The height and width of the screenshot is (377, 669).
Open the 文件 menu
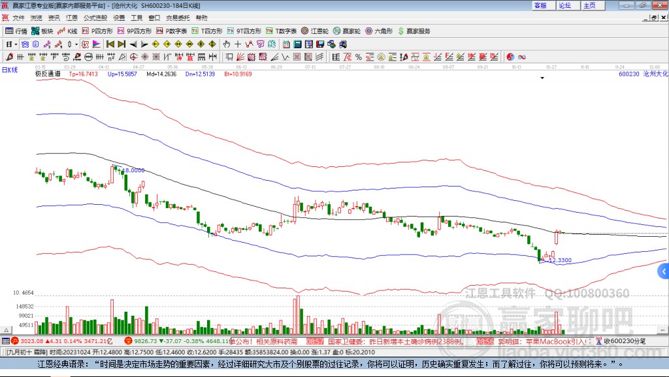(x=18, y=18)
